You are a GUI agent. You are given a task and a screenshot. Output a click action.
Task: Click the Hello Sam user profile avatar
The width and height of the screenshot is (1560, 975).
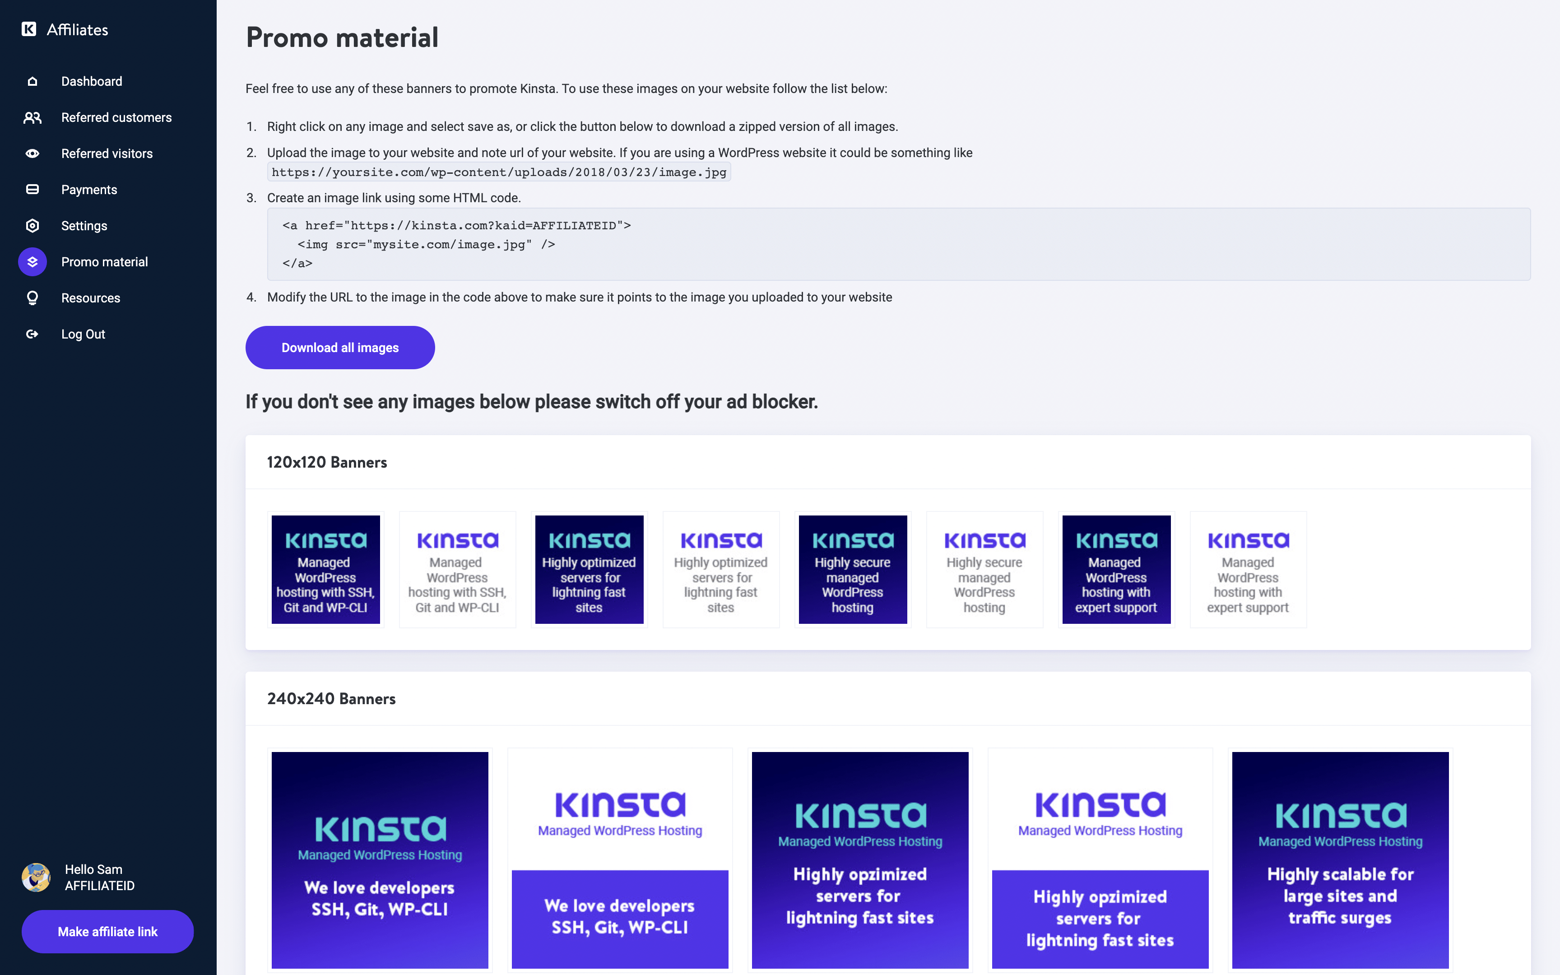click(x=36, y=876)
